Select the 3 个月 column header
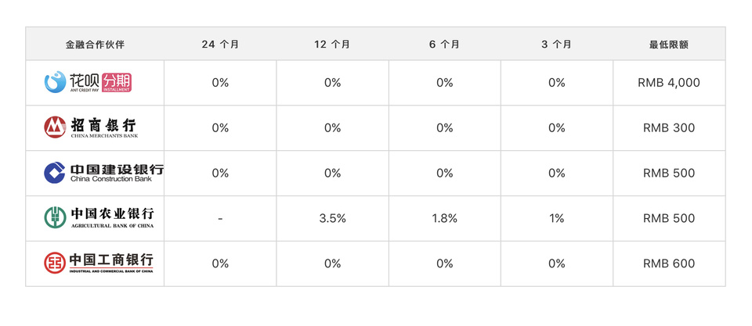The width and height of the screenshot is (752, 326). (x=556, y=45)
